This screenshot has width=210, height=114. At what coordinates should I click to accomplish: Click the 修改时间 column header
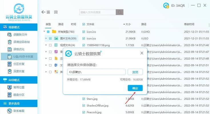pyautogui.click(x=189, y=24)
